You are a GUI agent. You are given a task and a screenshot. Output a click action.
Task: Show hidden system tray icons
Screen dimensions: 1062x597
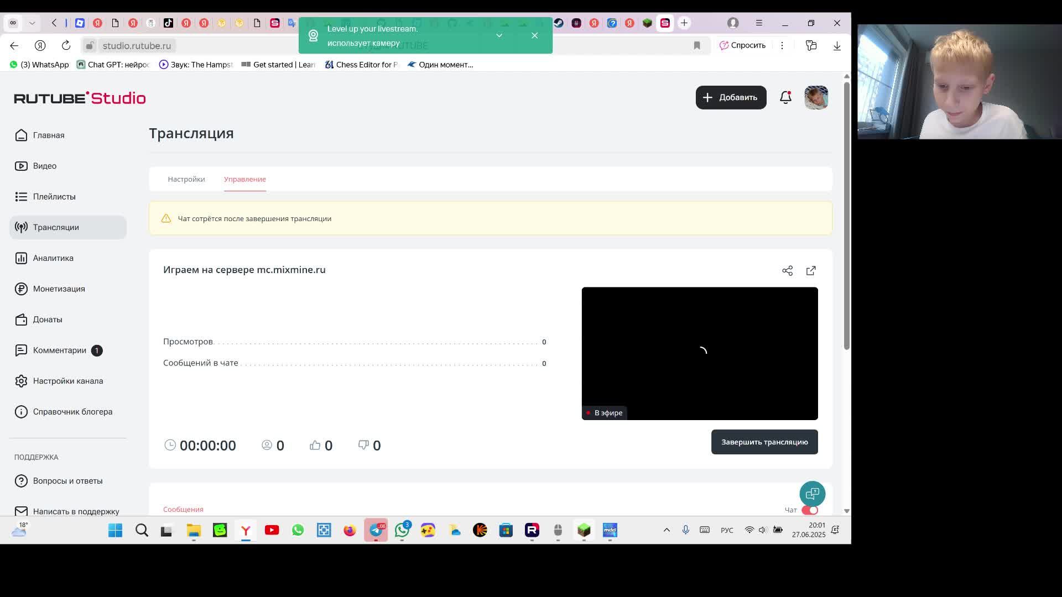click(x=667, y=530)
